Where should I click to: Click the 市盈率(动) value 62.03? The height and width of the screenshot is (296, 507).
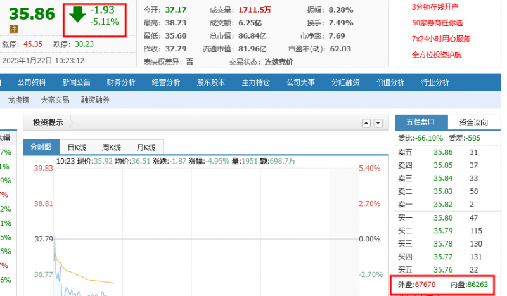(340, 49)
